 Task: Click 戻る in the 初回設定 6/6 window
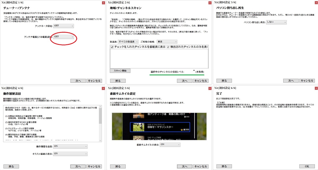tap(224, 166)
